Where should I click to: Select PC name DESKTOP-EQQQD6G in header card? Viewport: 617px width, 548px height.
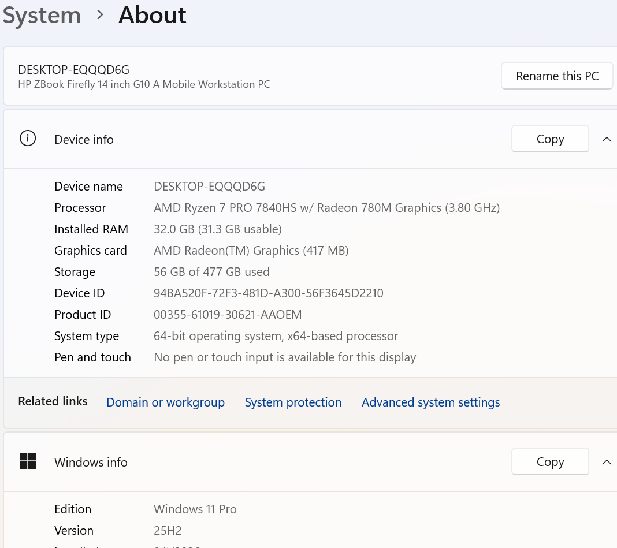tap(73, 70)
